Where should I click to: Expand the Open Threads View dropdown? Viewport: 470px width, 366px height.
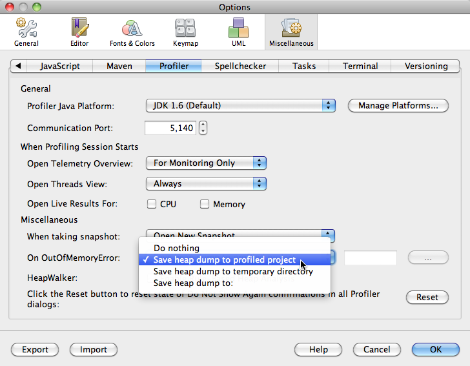point(206,184)
